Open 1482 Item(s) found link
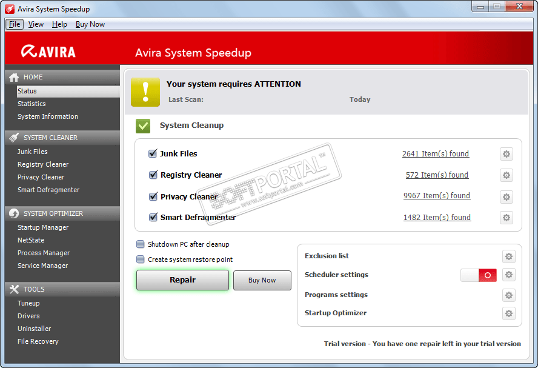 pyautogui.click(x=437, y=218)
